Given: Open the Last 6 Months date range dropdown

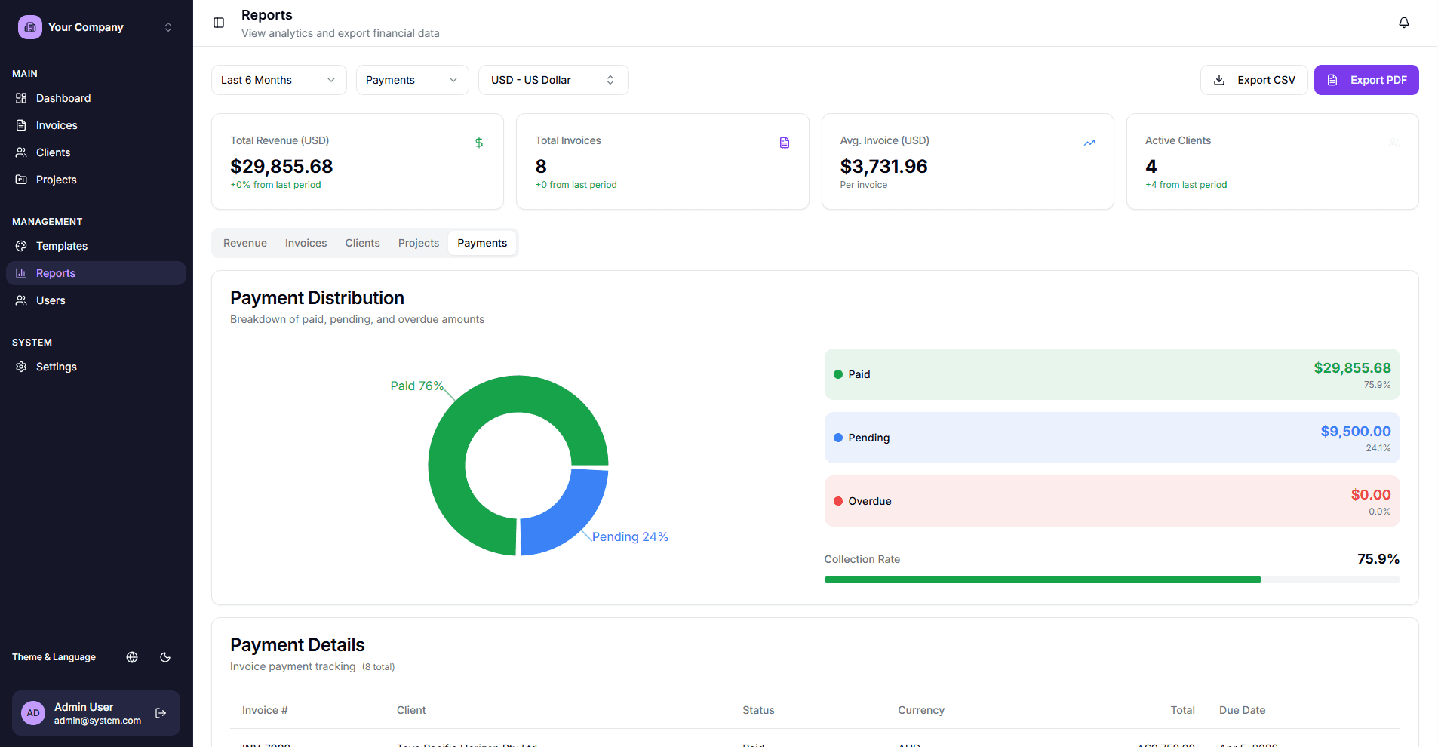Looking at the screenshot, I should [278, 79].
